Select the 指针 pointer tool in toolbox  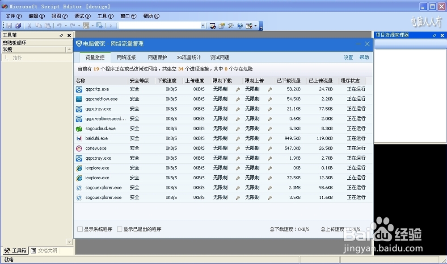[37, 58]
